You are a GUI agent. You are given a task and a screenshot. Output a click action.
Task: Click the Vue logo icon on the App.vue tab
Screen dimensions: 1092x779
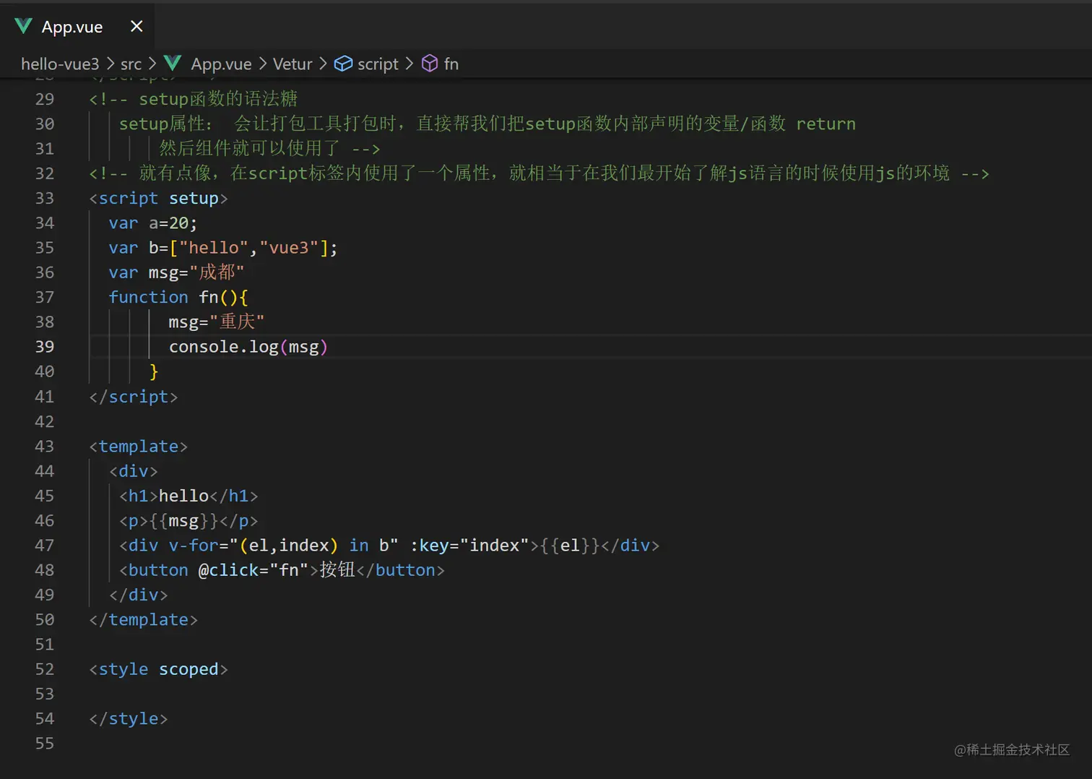click(23, 27)
